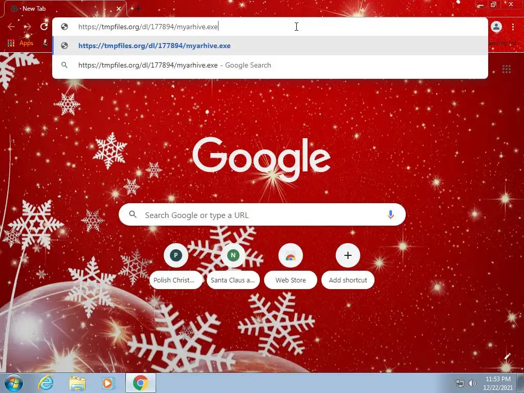Open a new tab with the plus button
Image resolution: width=524 pixels, height=393 pixels.
point(138,9)
